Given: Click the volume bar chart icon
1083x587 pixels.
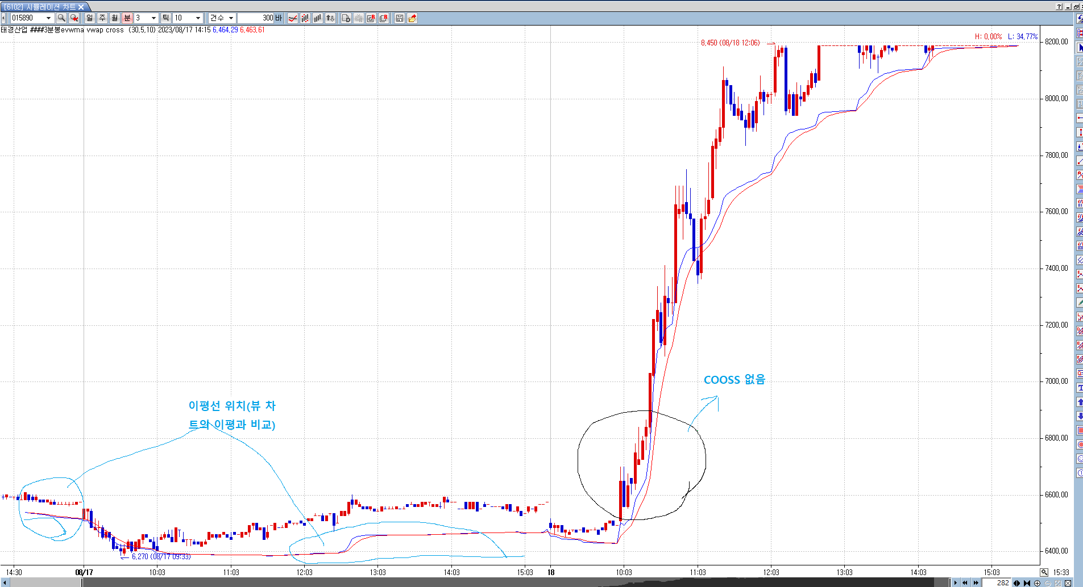Looking at the screenshot, I should pyautogui.click(x=318, y=18).
